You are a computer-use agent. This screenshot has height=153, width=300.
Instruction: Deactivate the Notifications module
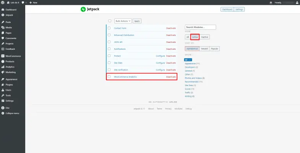171,49
